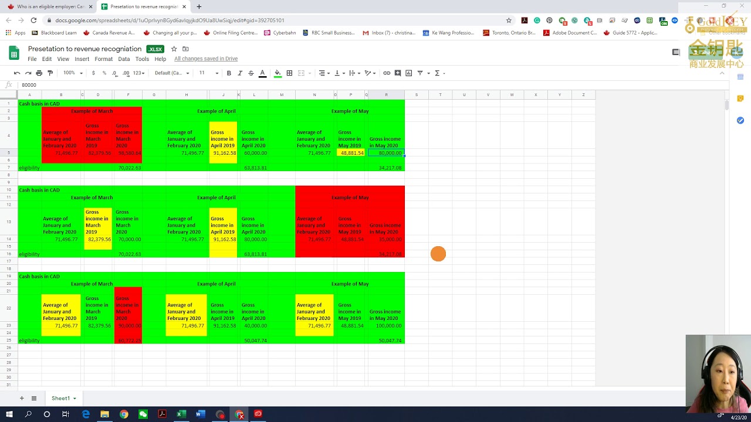Image resolution: width=751 pixels, height=422 pixels.
Task: Click All changes saved in Drive
Action: pyautogui.click(x=206, y=59)
